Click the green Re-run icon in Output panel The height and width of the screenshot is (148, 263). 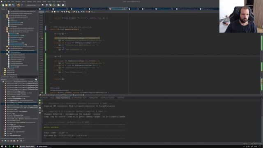(x=40, y=100)
